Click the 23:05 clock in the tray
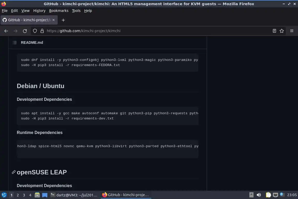Screen dimensions: 298x199 pos(292,195)
